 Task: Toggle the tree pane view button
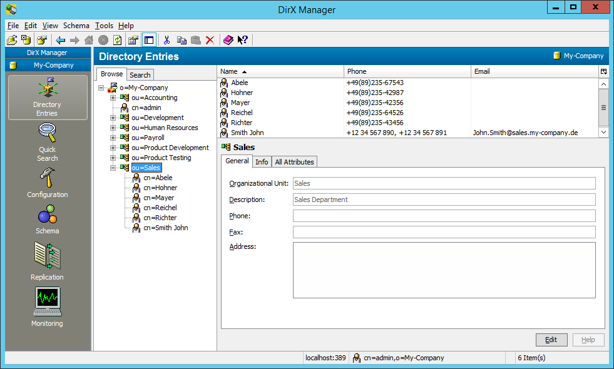(x=149, y=40)
